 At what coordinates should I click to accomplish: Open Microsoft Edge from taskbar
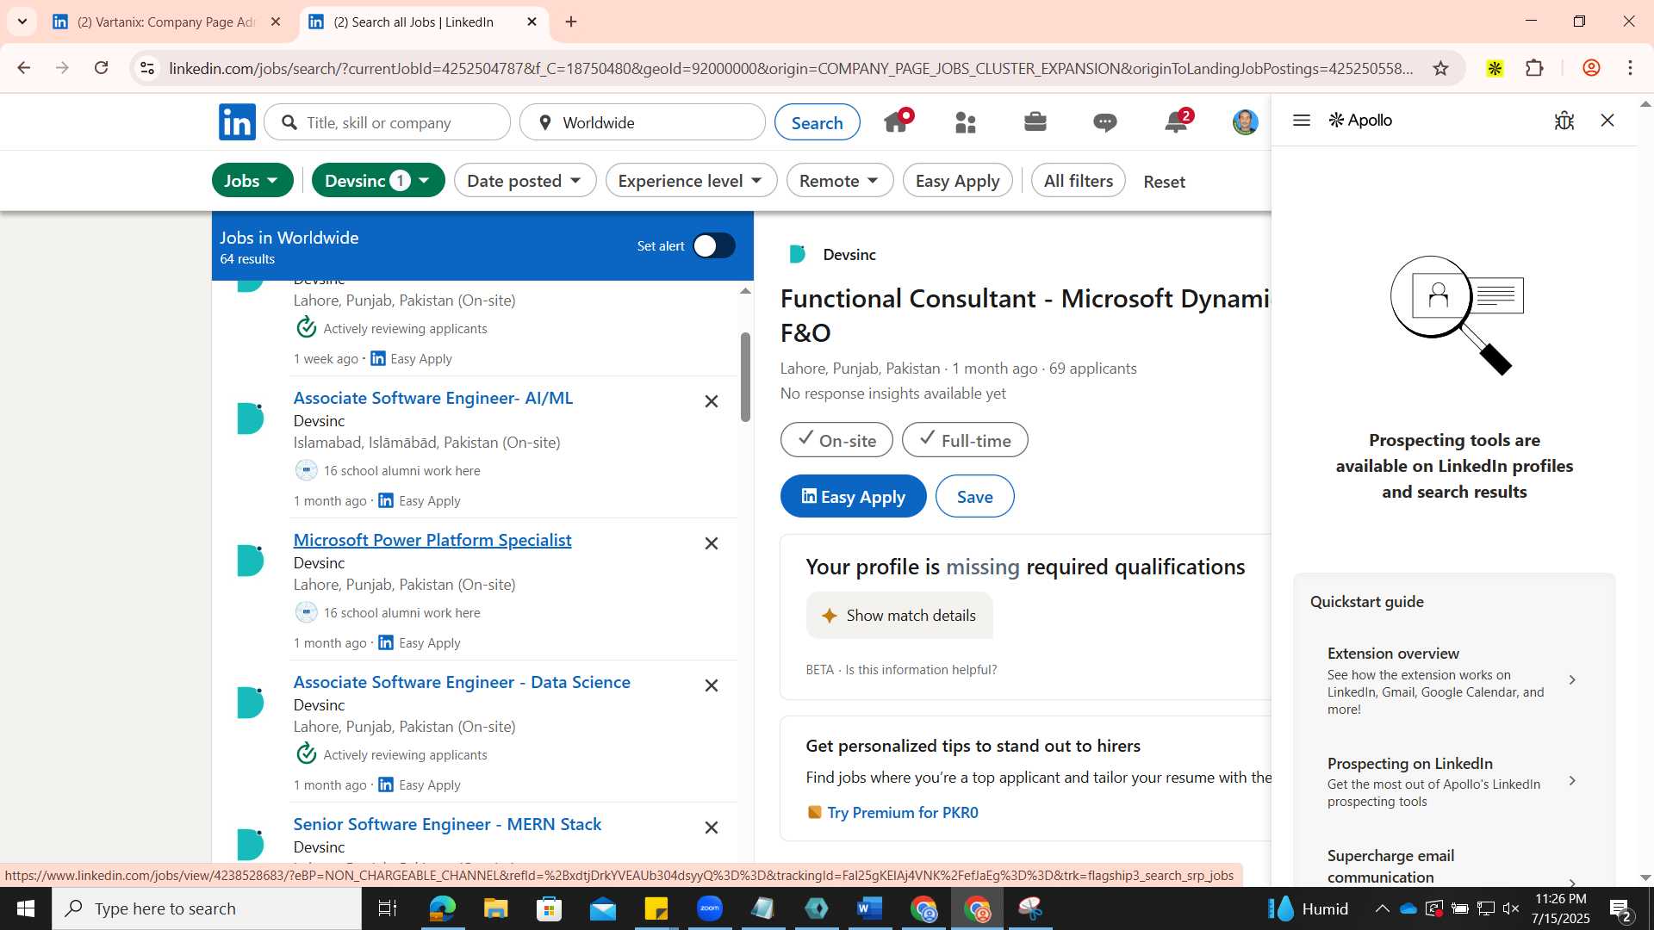coord(442,908)
